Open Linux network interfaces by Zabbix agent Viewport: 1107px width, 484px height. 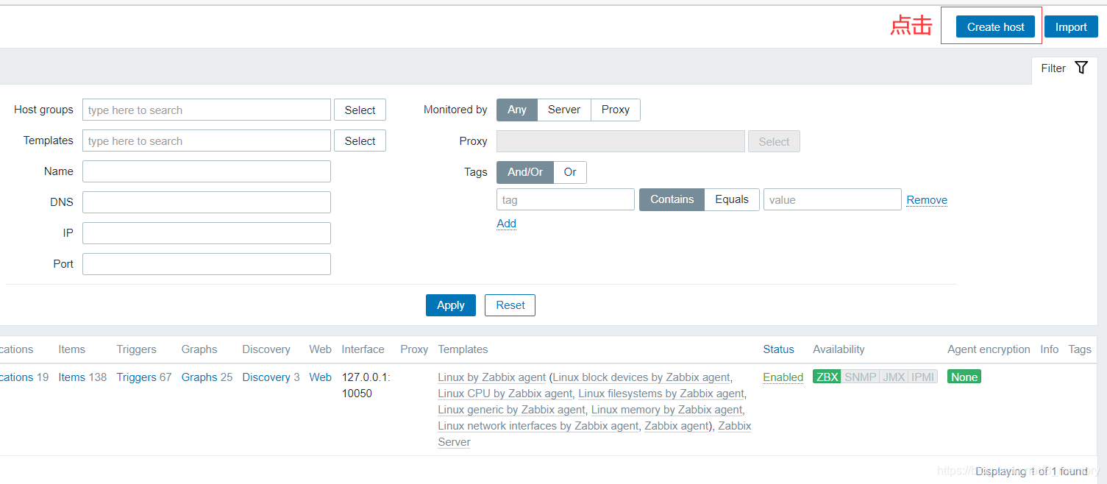coord(538,426)
